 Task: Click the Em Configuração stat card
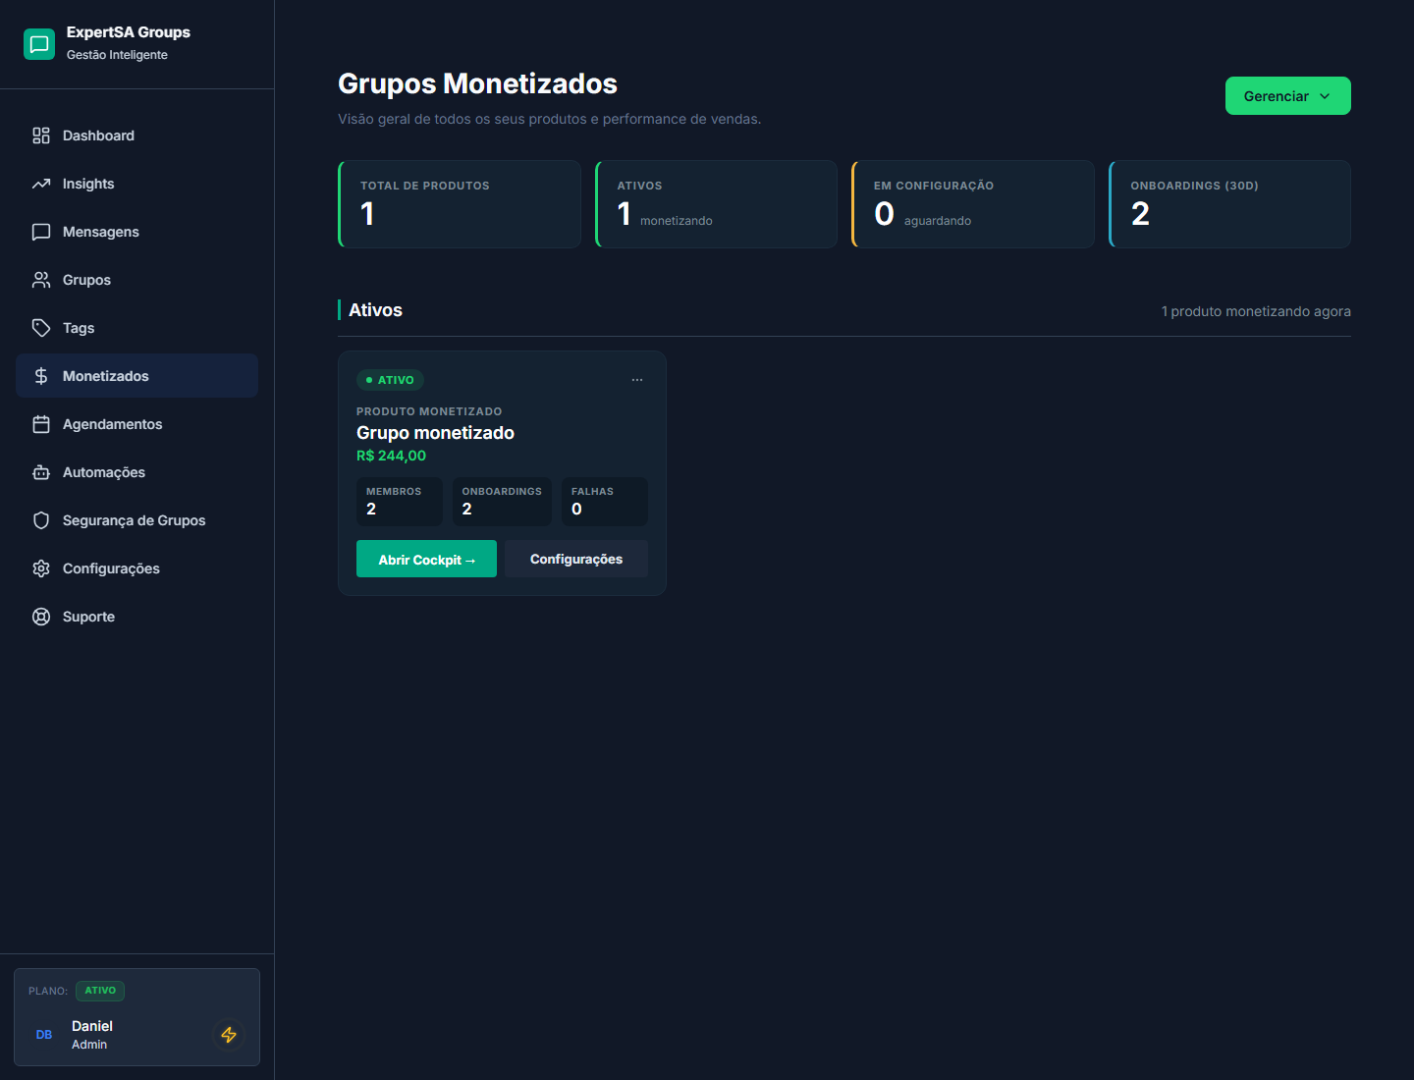coord(973,204)
